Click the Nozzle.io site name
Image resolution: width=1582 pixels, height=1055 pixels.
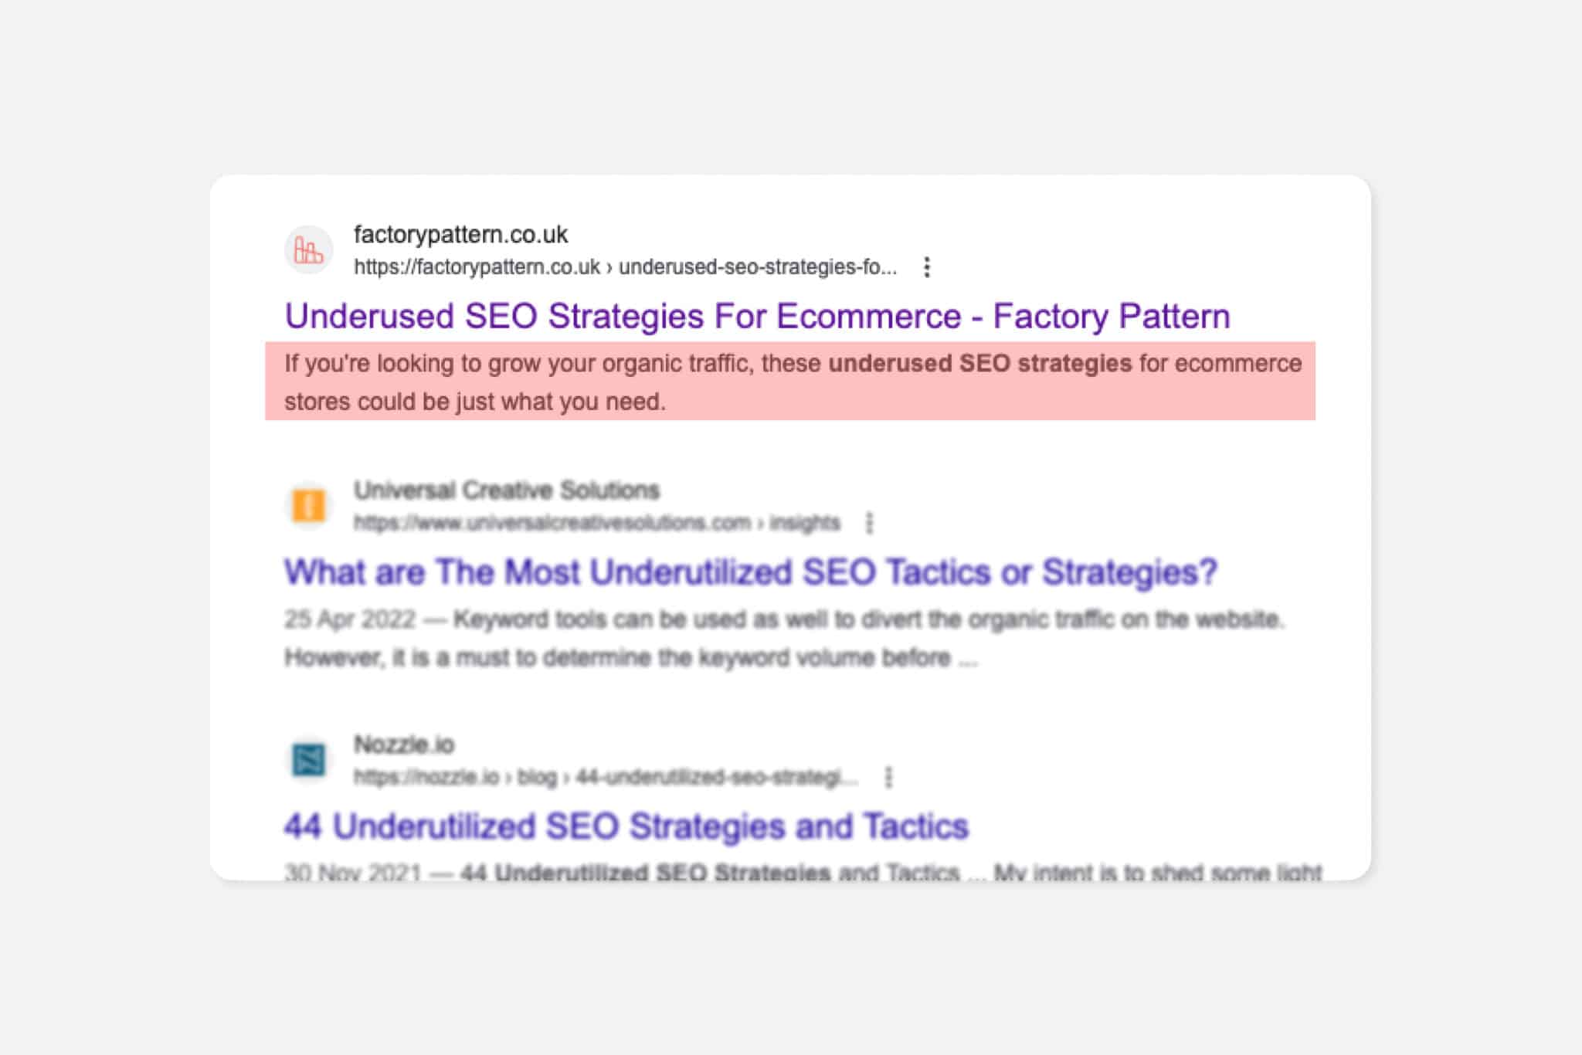tap(404, 745)
